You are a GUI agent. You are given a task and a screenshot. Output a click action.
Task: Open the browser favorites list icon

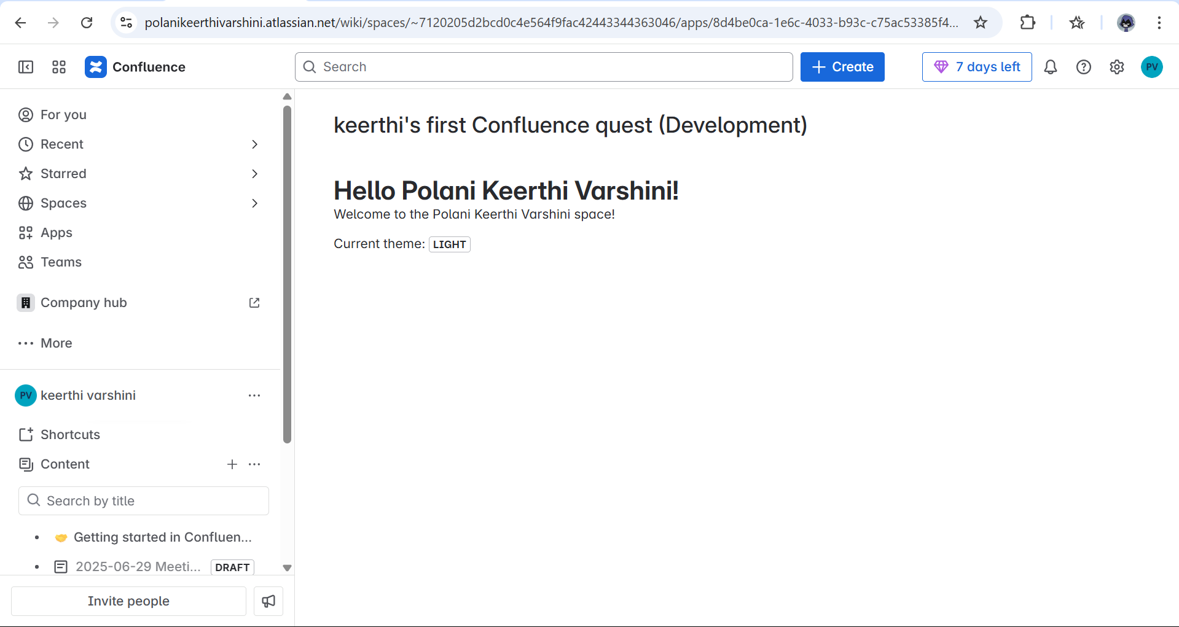(x=1076, y=23)
